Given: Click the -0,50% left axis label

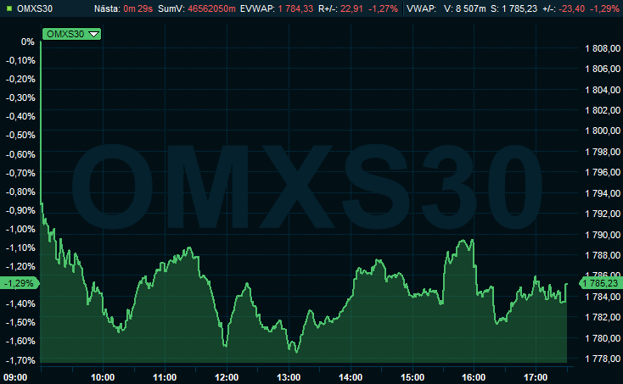Looking at the screenshot, I should pos(20,135).
